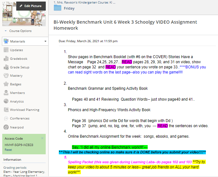
Task: Open Mrs. Rawson's Kindergarten Course breadcrumb
Action: click(84, 2)
